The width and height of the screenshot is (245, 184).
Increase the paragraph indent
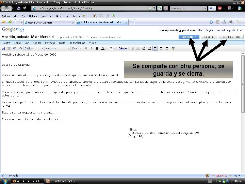click(149, 48)
